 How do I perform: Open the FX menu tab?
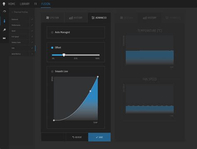35,4
